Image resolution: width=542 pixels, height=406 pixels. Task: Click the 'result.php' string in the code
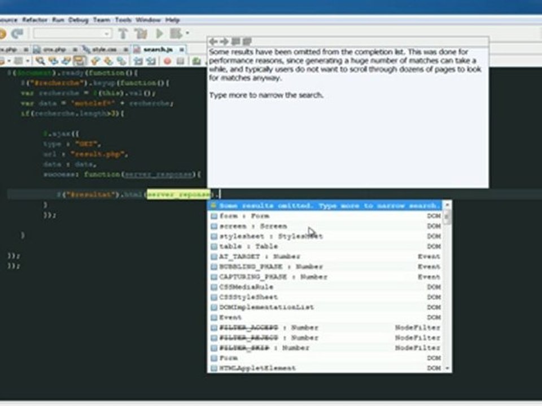click(x=98, y=155)
